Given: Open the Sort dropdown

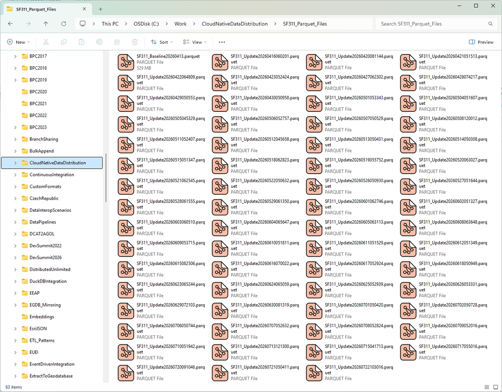Looking at the screenshot, I should coord(162,42).
